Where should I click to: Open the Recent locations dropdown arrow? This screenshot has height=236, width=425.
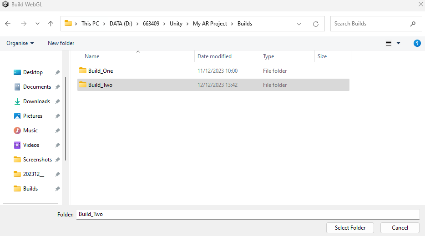[x=37, y=24]
